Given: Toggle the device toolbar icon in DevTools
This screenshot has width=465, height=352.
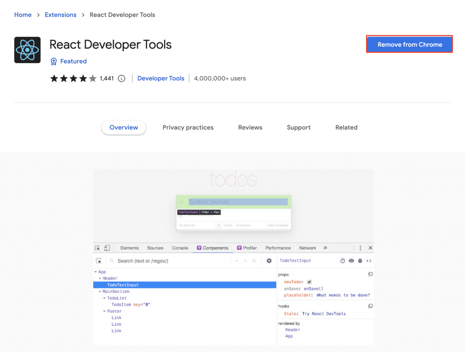Looking at the screenshot, I should pyautogui.click(x=107, y=248).
